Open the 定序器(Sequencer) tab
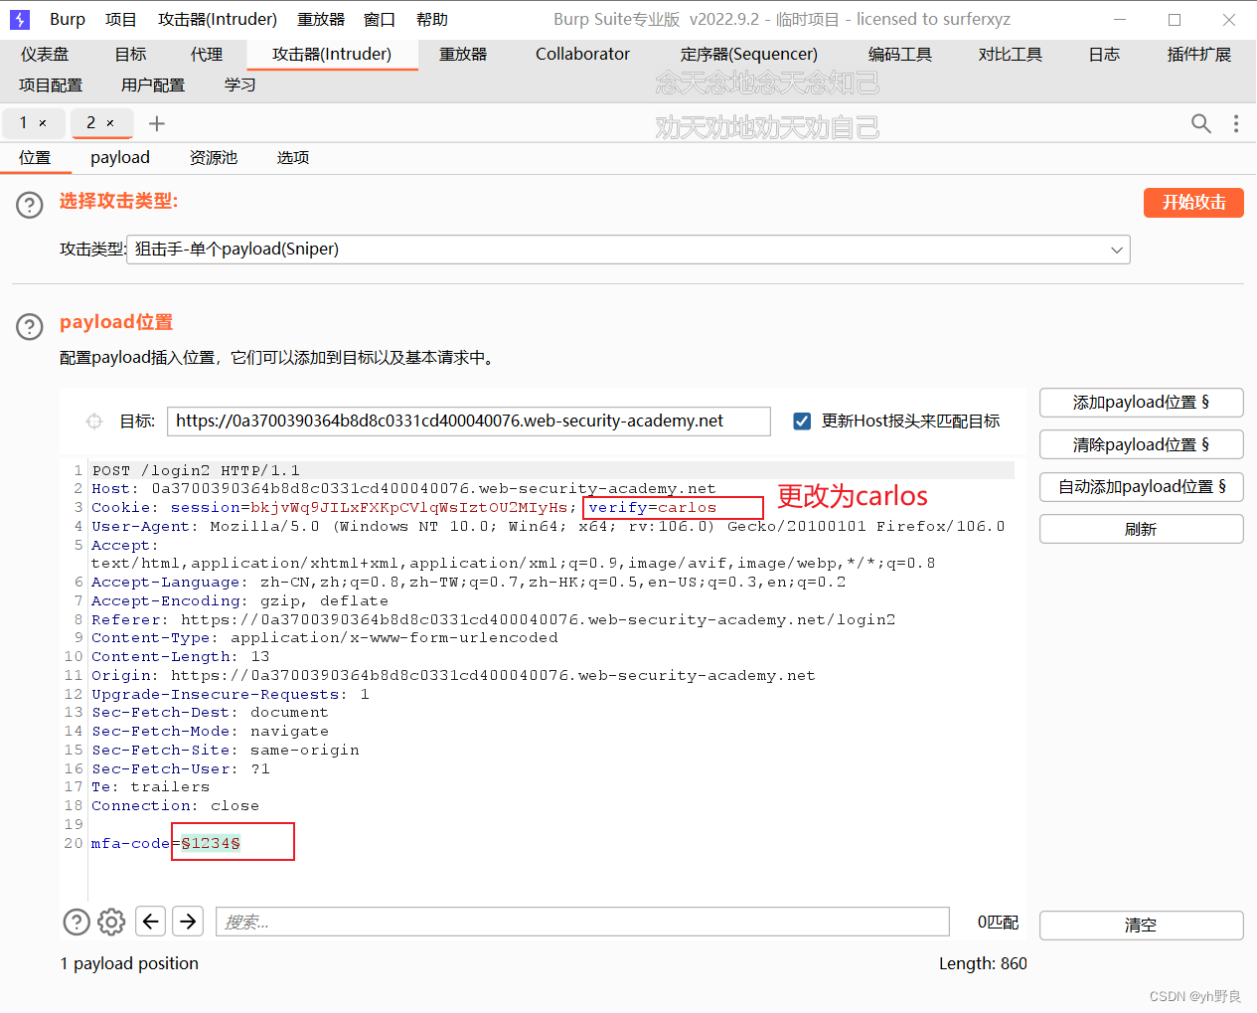The height and width of the screenshot is (1013, 1257). [749, 55]
